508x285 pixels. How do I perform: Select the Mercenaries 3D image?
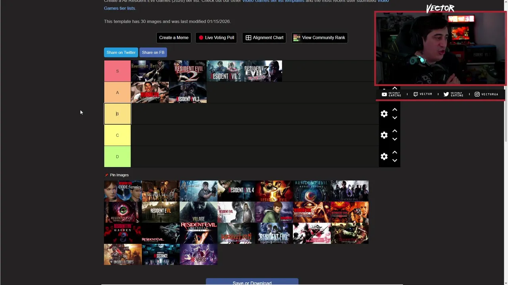(312, 233)
